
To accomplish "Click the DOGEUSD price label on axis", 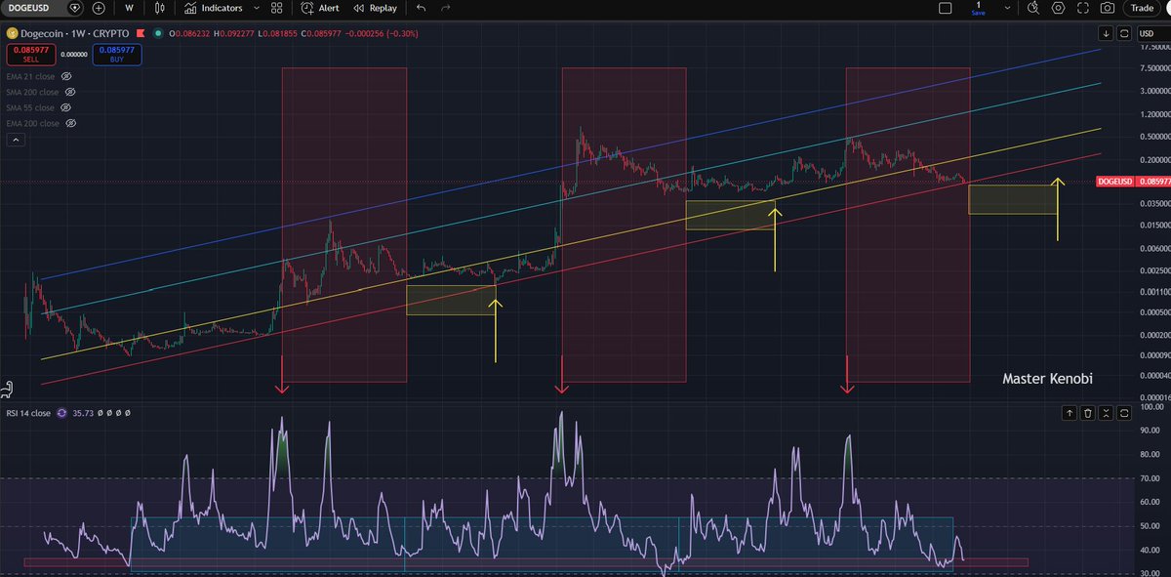I will coord(1116,182).
